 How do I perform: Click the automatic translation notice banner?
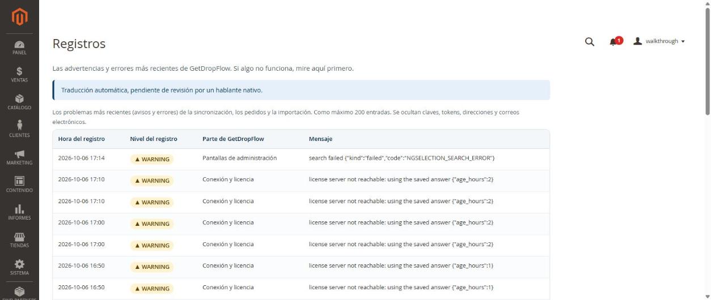(x=301, y=90)
